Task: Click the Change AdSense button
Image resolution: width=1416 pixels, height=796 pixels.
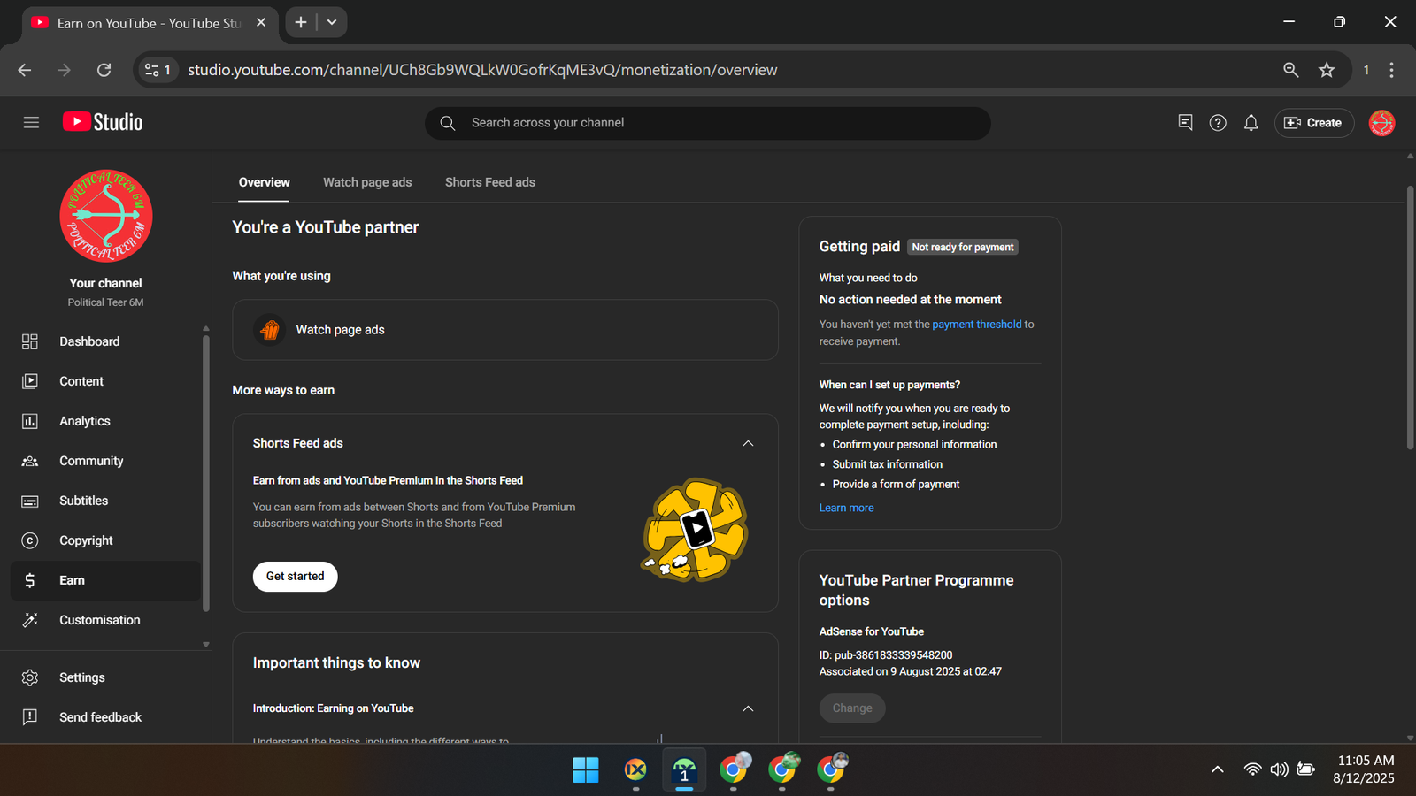Action: coord(852,708)
